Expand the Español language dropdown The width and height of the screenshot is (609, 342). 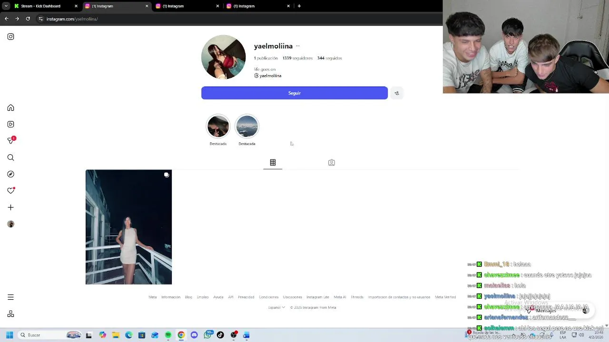[276, 307]
